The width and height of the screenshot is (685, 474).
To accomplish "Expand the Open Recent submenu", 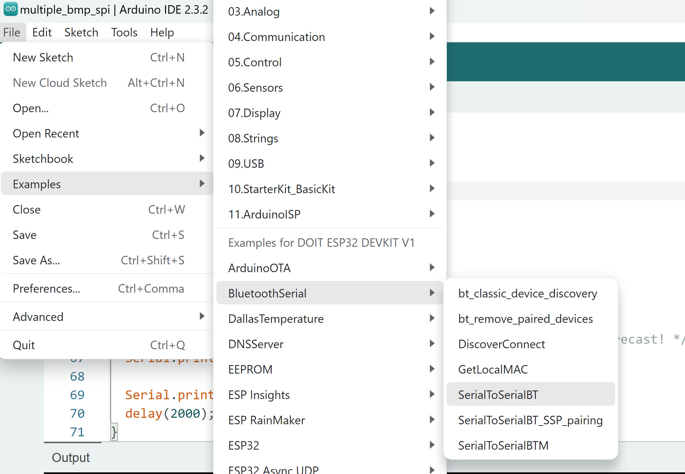I will 107,134.
